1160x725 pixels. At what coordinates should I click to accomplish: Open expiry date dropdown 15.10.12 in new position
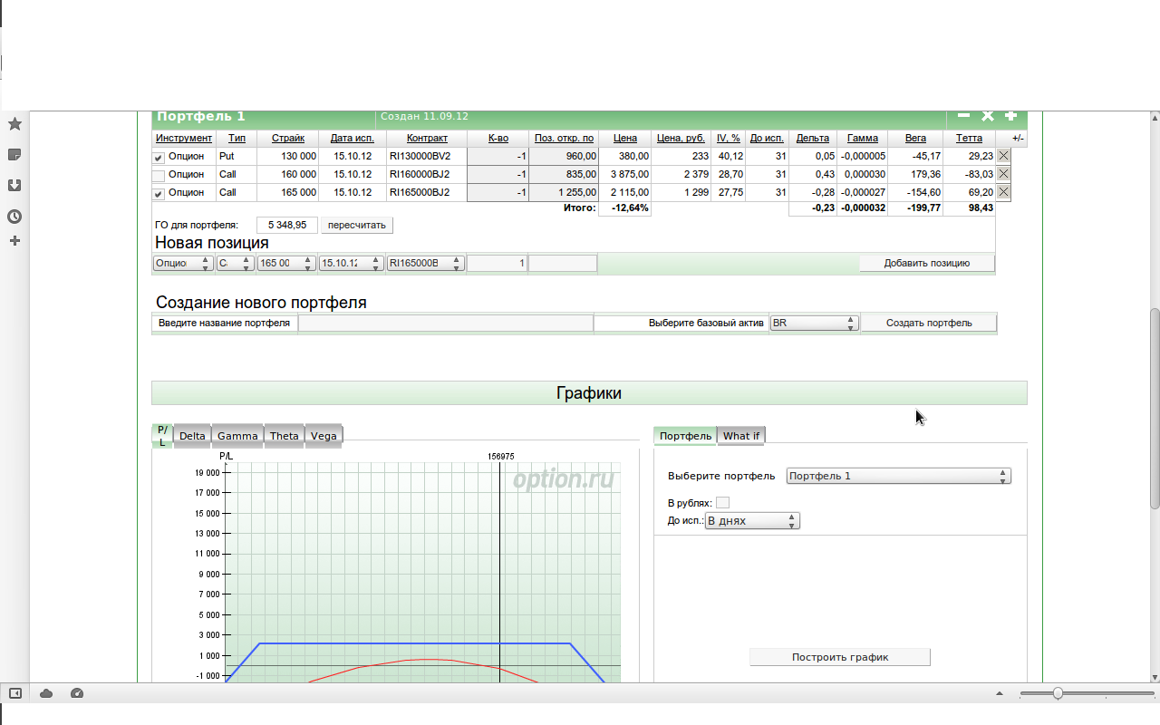pyautogui.click(x=351, y=263)
